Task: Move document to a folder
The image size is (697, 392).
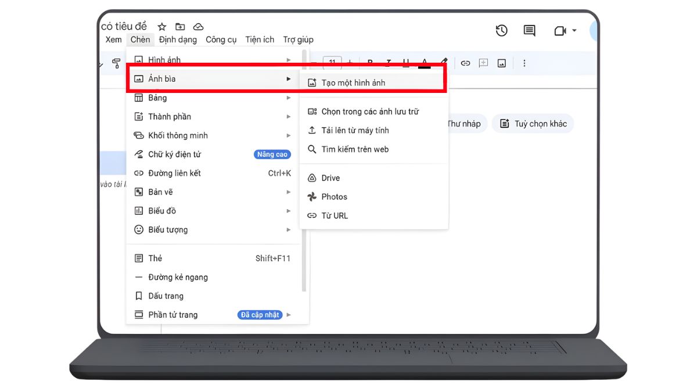Action: pos(179,26)
